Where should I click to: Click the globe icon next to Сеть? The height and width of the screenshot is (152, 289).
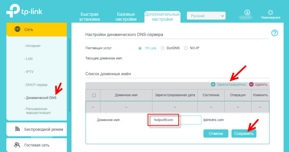point(17,29)
